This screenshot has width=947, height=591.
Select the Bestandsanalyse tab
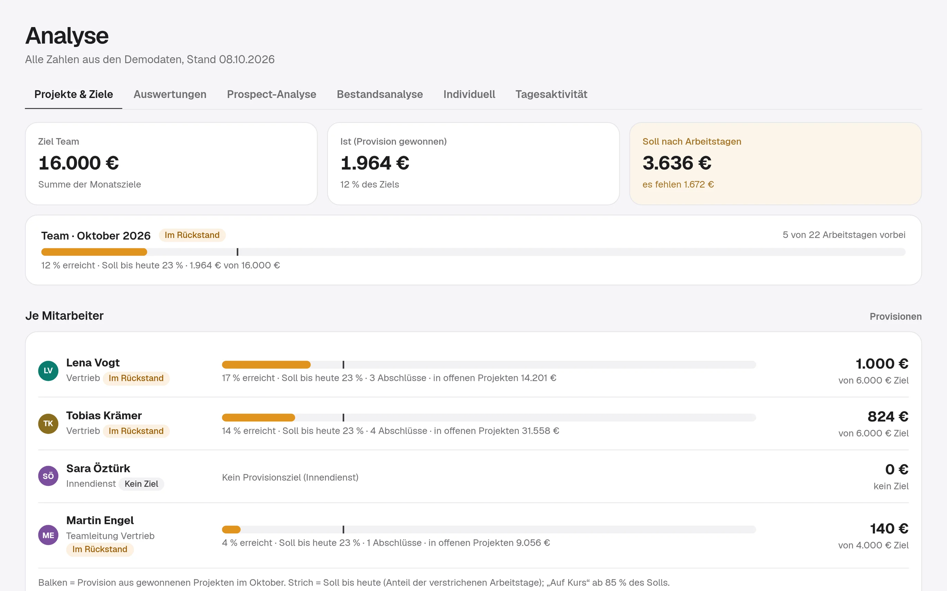pos(379,94)
